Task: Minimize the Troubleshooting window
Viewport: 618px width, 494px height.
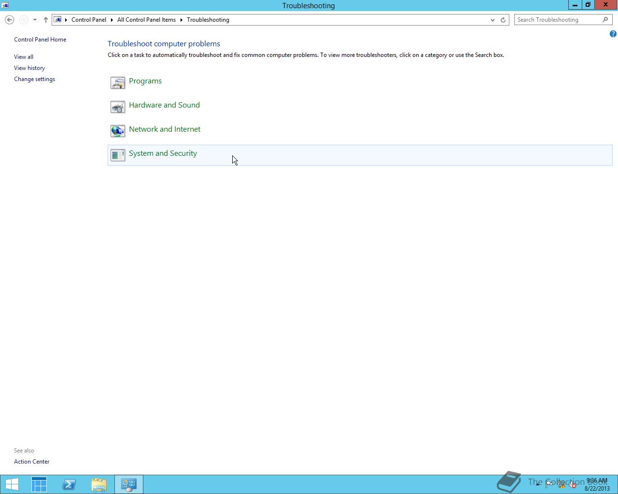Action: (x=575, y=5)
